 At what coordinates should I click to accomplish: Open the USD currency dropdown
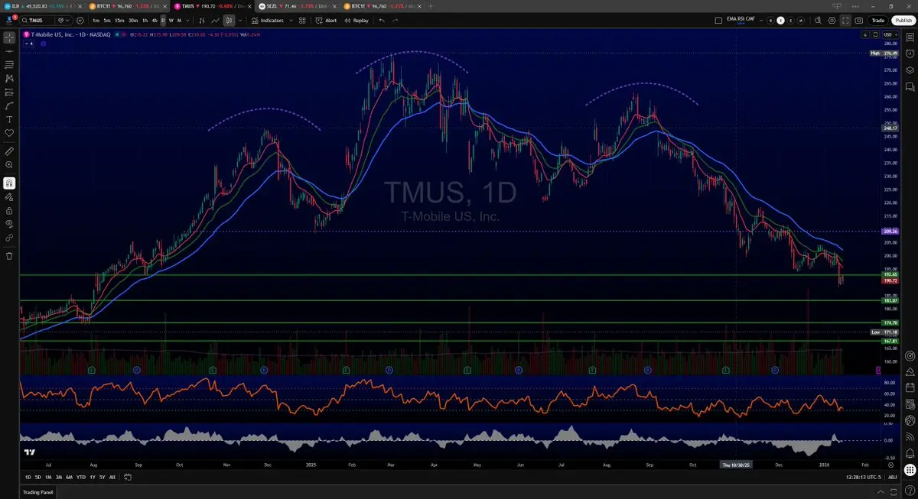[x=890, y=34]
